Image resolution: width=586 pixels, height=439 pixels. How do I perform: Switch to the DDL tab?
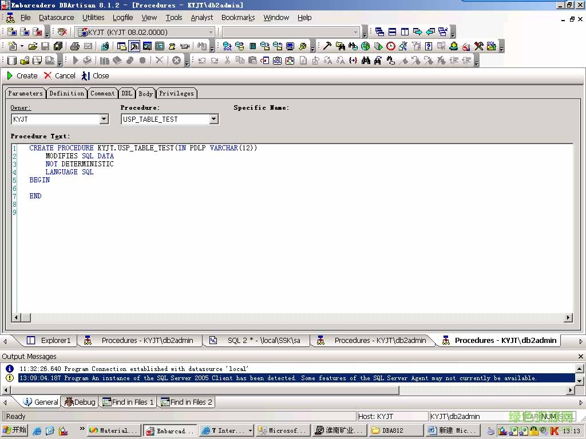pos(126,93)
